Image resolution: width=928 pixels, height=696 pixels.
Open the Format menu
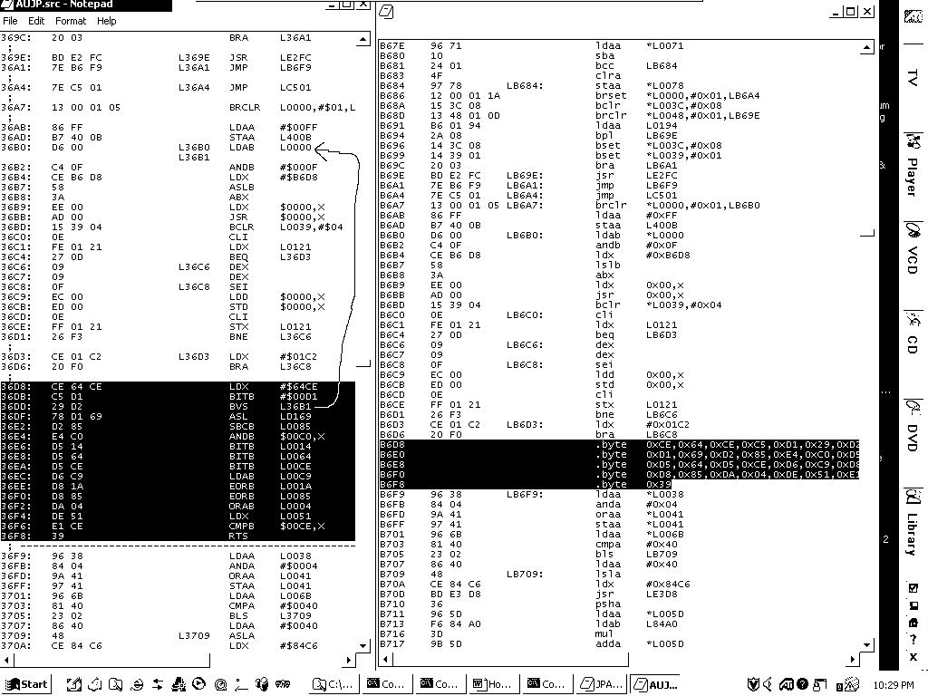click(x=71, y=21)
